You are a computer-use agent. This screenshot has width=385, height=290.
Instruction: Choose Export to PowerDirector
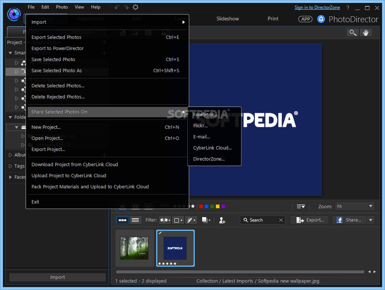point(107,48)
